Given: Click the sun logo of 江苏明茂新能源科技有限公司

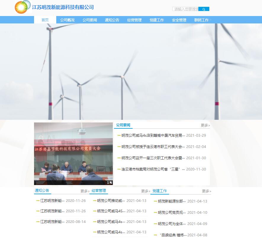Looking at the screenshot, I should (x=22, y=7).
